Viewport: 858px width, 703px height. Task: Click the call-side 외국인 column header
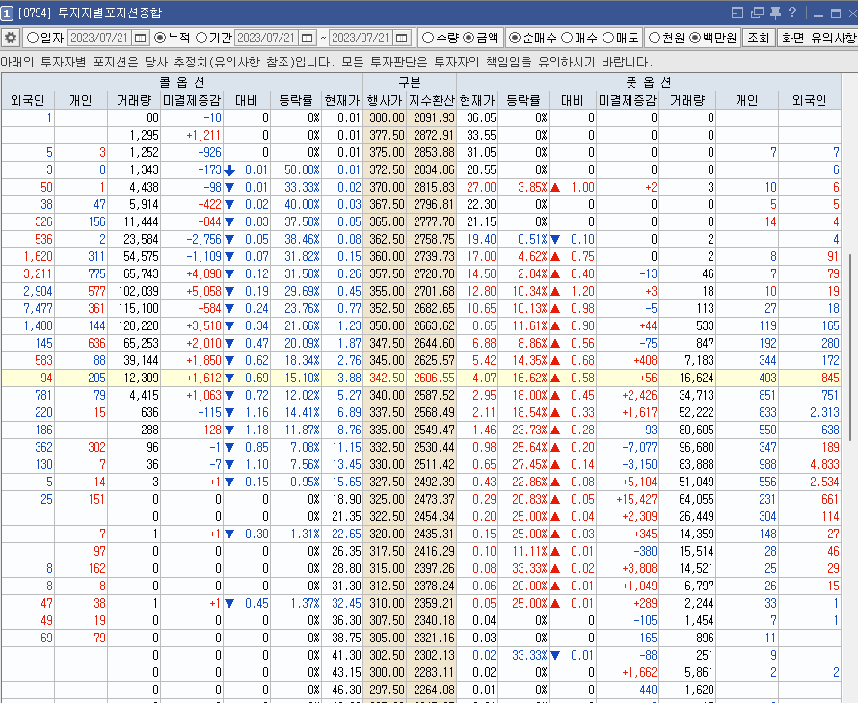point(27,100)
